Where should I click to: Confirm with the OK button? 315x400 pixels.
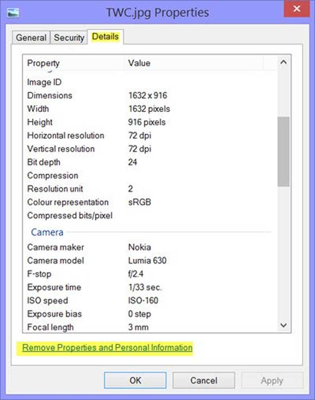pos(135,380)
